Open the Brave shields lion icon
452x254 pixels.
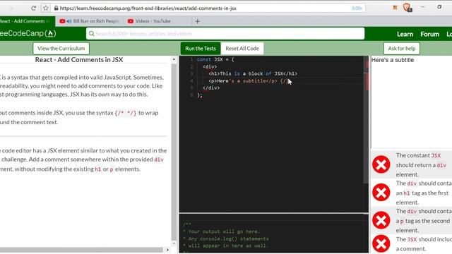click(407, 8)
